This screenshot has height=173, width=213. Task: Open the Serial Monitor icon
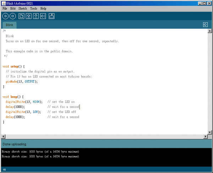tap(51, 16)
